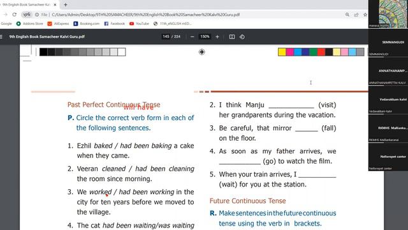Open browser zoom magnifier icon
This screenshot has height=230, width=408.
(x=347, y=15)
